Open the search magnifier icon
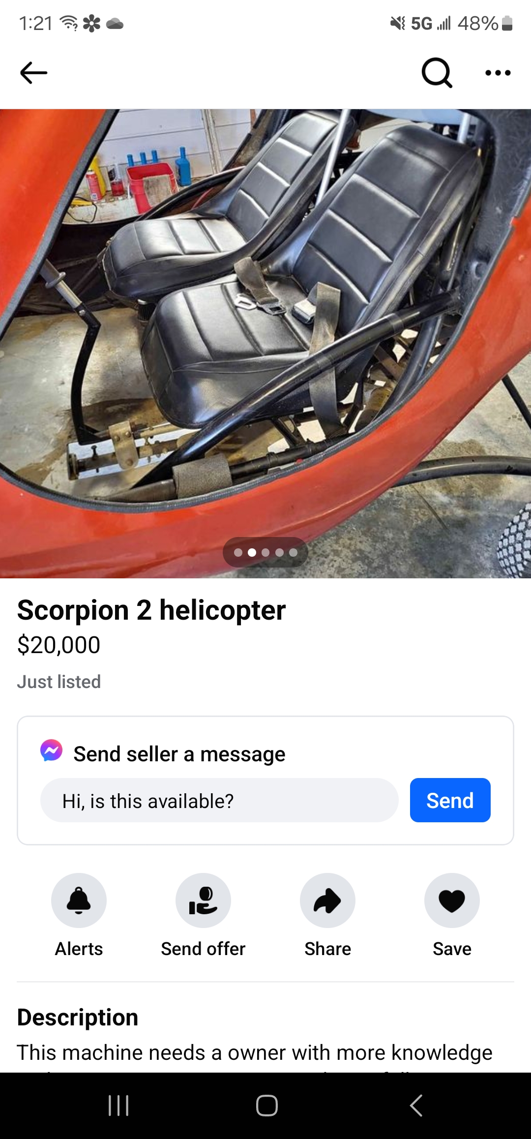Image resolution: width=531 pixels, height=1139 pixels. pyautogui.click(x=437, y=73)
